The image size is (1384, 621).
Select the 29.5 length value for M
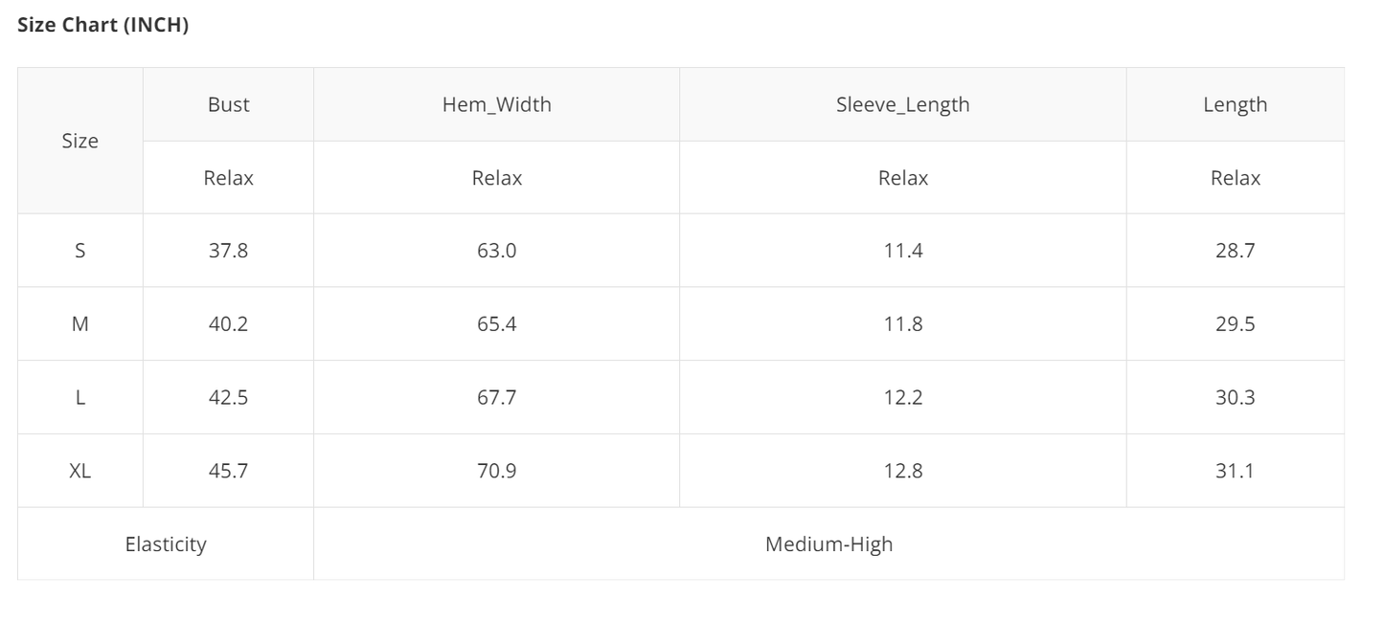pos(1235,324)
